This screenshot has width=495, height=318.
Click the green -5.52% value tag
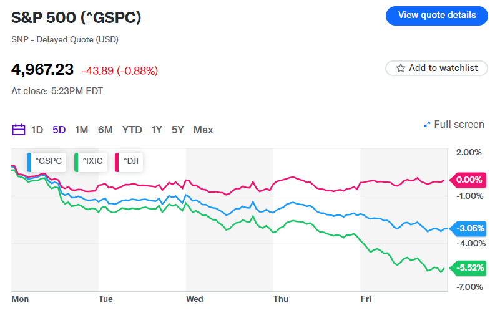(468, 268)
